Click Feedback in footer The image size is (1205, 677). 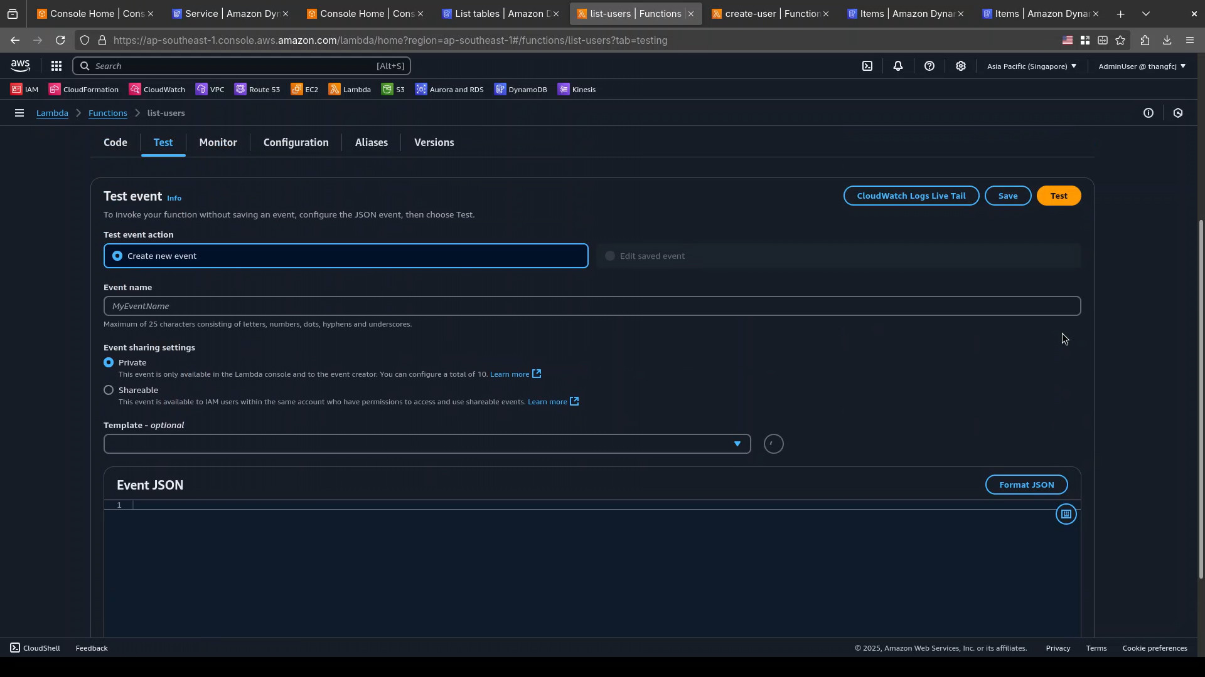[x=92, y=649]
